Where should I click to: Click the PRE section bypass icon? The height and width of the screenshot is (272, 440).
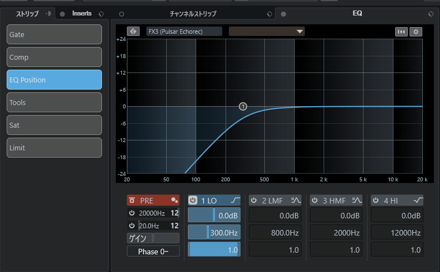(132, 200)
